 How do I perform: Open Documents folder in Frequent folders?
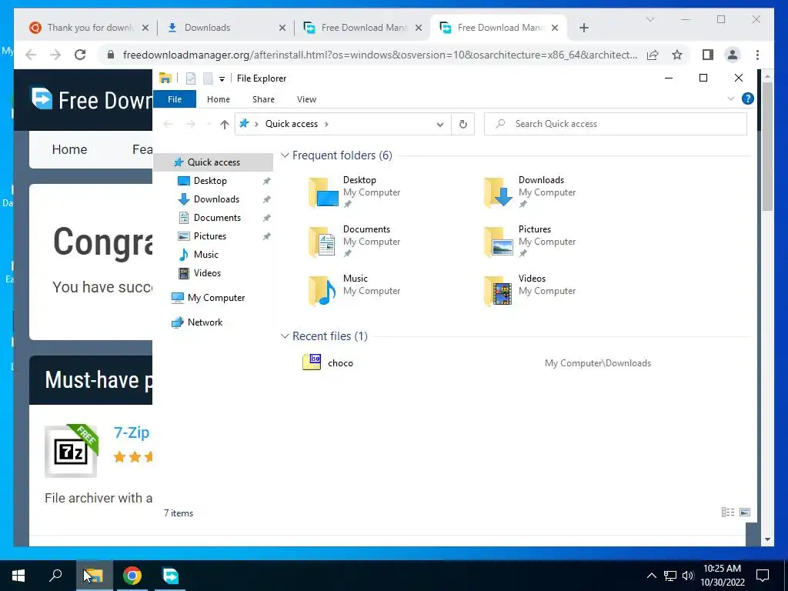pyautogui.click(x=355, y=241)
